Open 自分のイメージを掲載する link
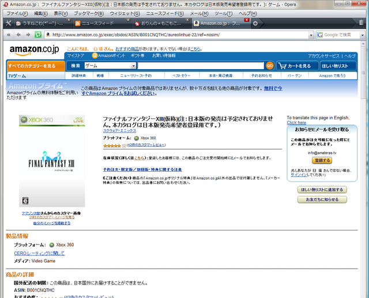369x298 pixels. (x=52, y=222)
